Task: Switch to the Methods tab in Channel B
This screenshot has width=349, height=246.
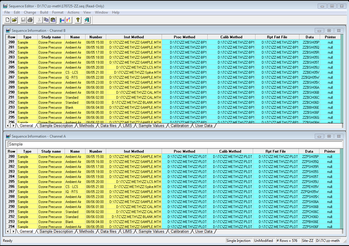Action: [86, 126]
